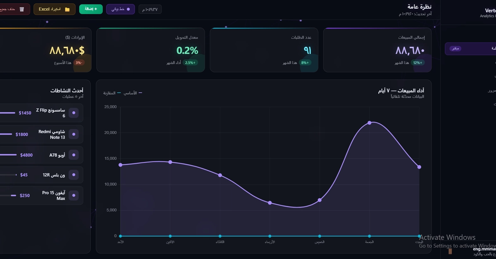The height and width of the screenshot is (259, 496).
Task: Select the Samsung Z Flip 6 bullet icon
Action: click(74, 113)
